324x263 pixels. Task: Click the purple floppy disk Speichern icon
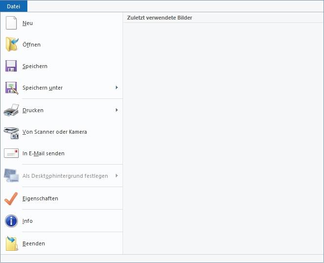click(11, 66)
